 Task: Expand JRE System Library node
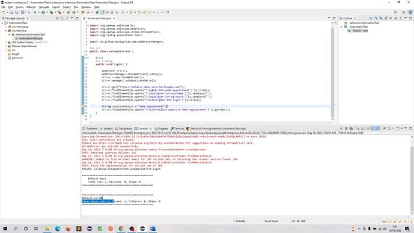click(6, 42)
